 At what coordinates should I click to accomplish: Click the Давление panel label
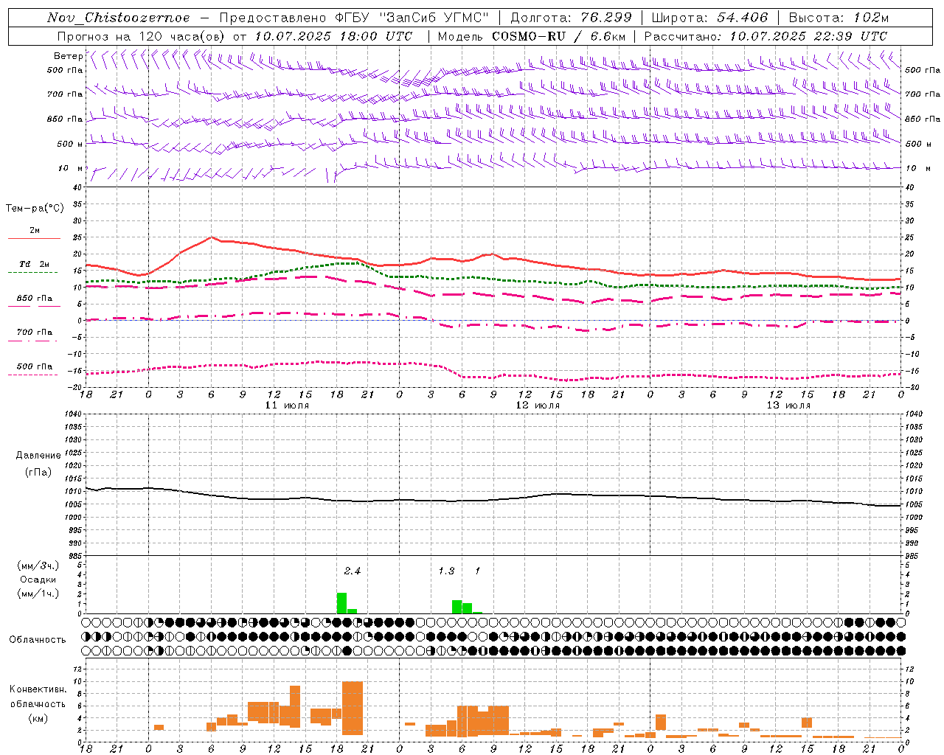click(x=38, y=456)
